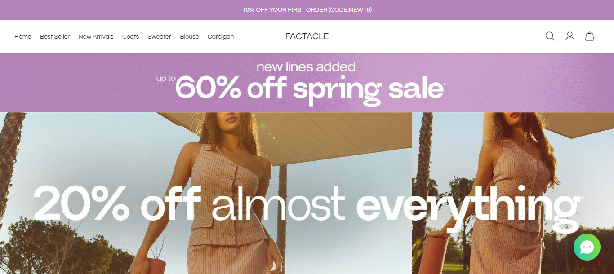Open the Coats category
Image resolution: width=614 pixels, height=274 pixels.
tap(130, 37)
